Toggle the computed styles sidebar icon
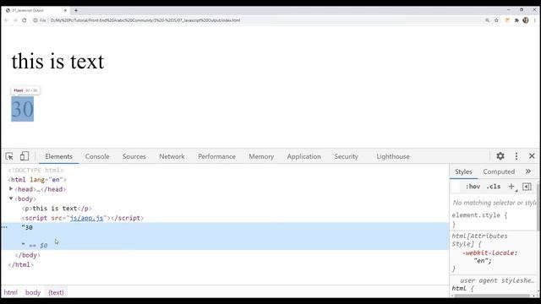Image resolution: width=541 pixels, height=304 pixels. [527, 187]
